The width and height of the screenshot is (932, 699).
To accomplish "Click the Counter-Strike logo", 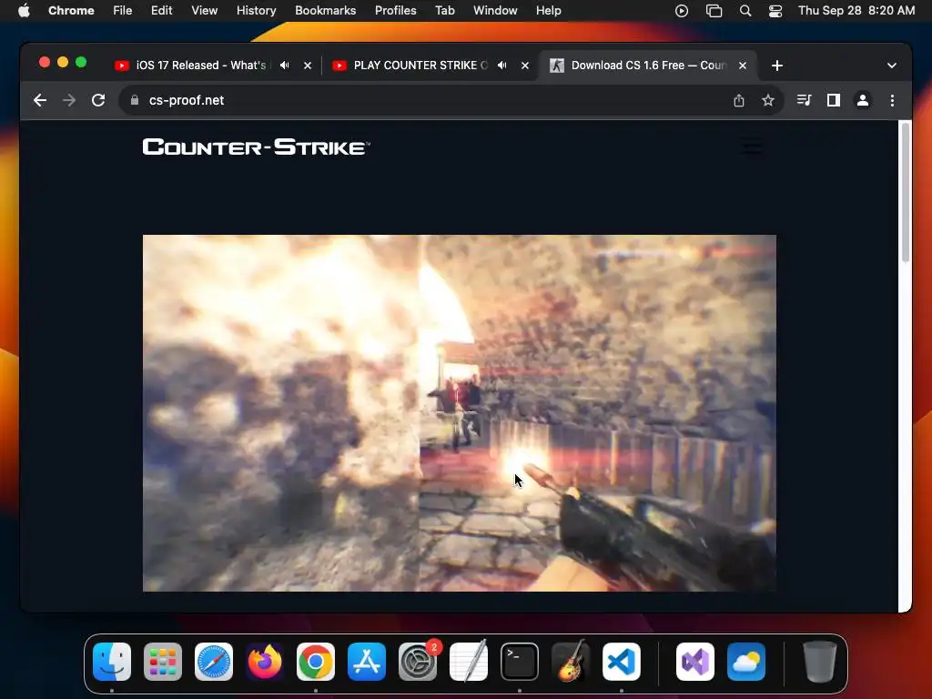I will tap(256, 147).
